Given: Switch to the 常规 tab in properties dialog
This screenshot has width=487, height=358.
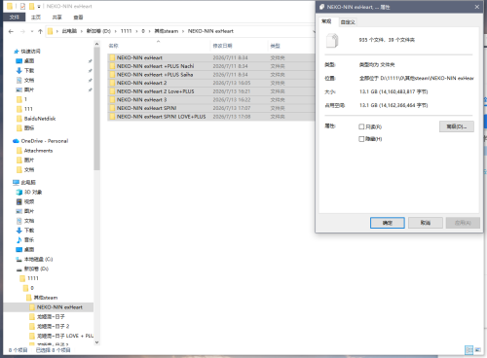Looking at the screenshot, I should click(326, 21).
